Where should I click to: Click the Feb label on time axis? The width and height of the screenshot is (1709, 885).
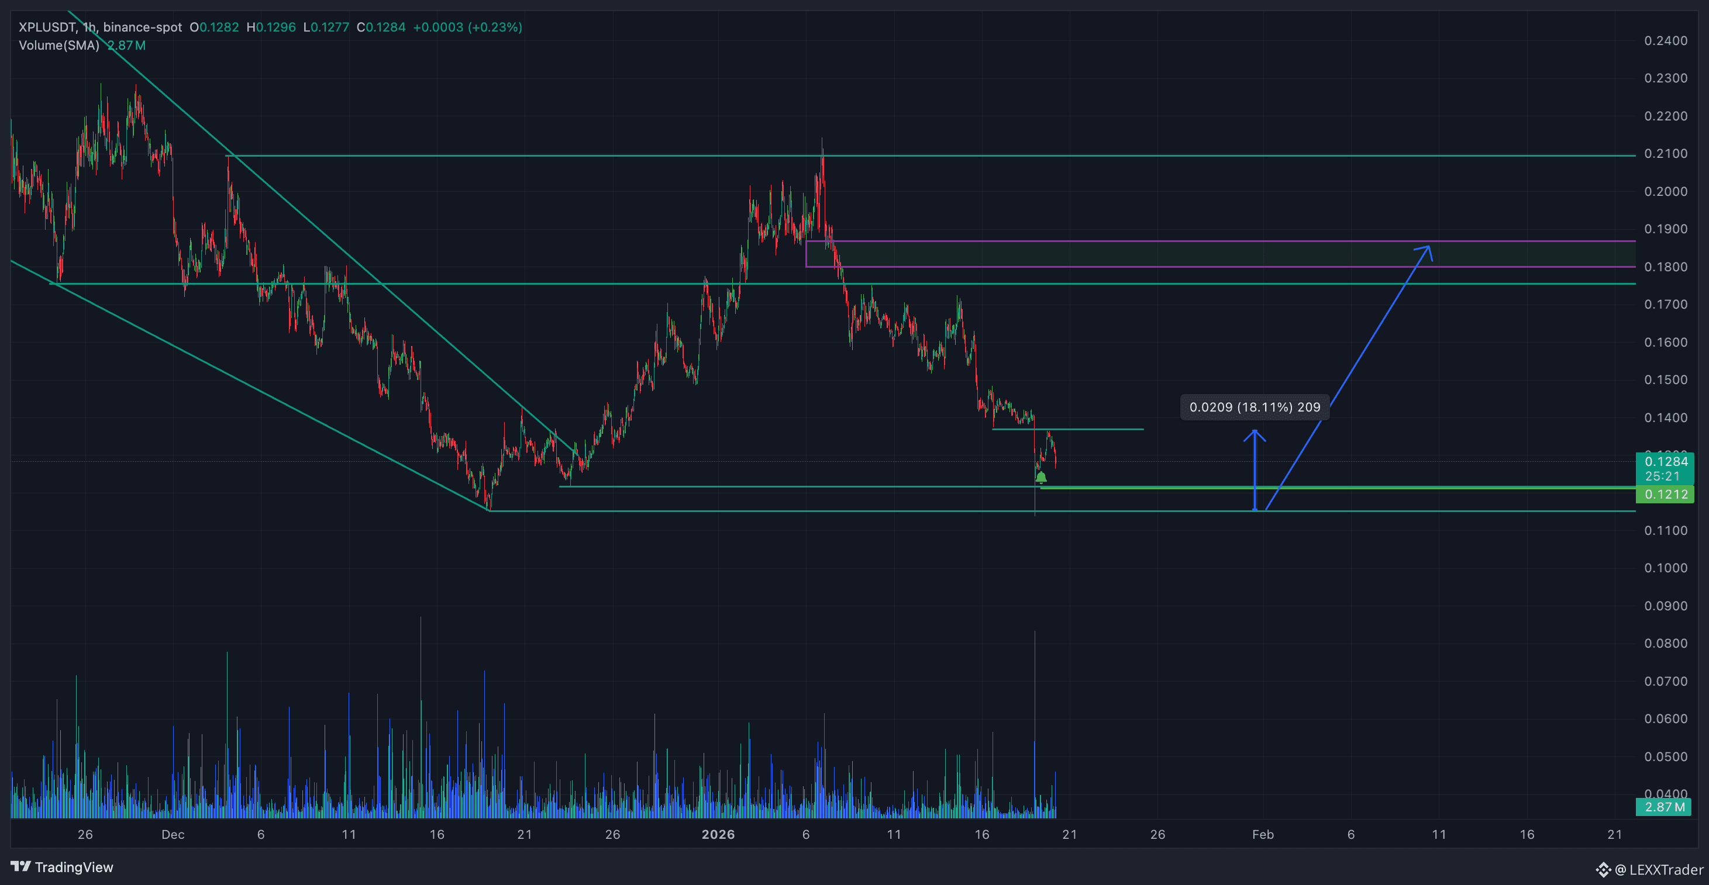point(1263,835)
